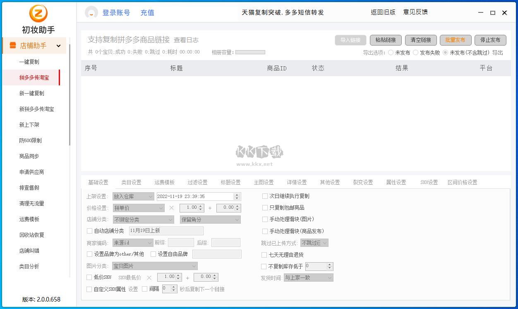Image resolution: width=518 pixels, height=309 pixels.
Task: Open the 上架设置 放入仓库 dropdown
Action: pyautogui.click(x=133, y=196)
